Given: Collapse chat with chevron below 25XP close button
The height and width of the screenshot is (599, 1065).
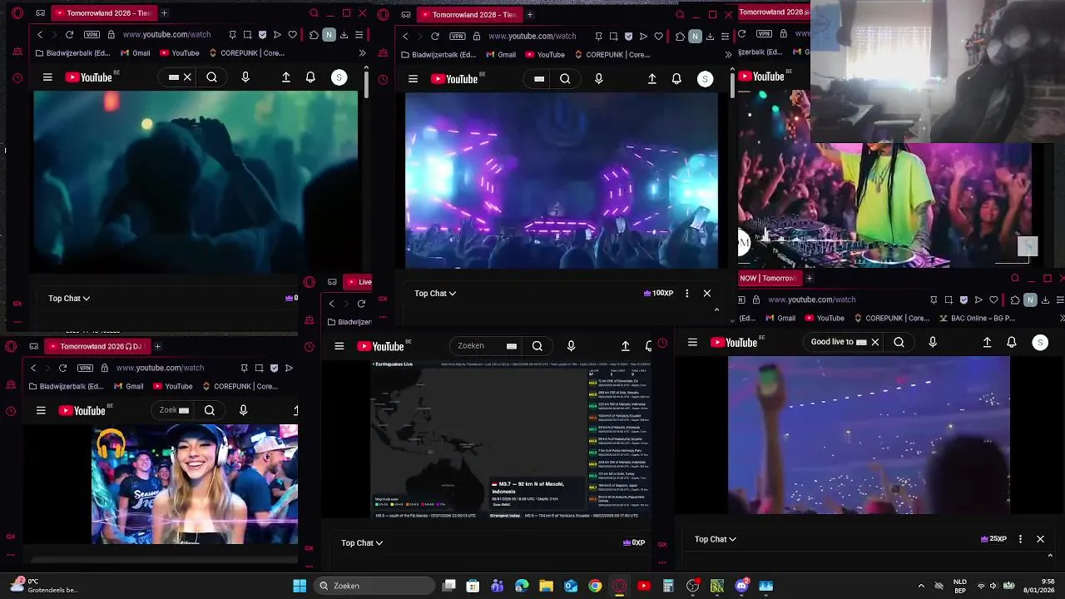Looking at the screenshot, I should point(1050,556).
